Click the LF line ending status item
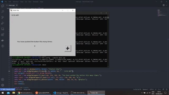 pos(156,89)
